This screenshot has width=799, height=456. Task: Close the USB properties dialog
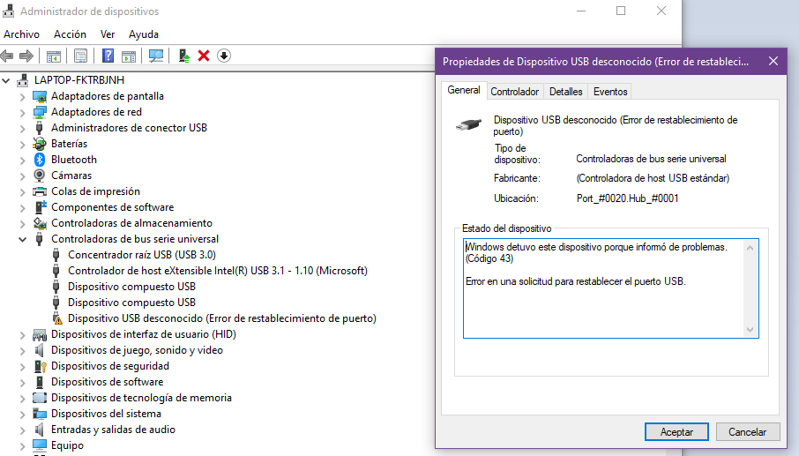[x=773, y=62]
